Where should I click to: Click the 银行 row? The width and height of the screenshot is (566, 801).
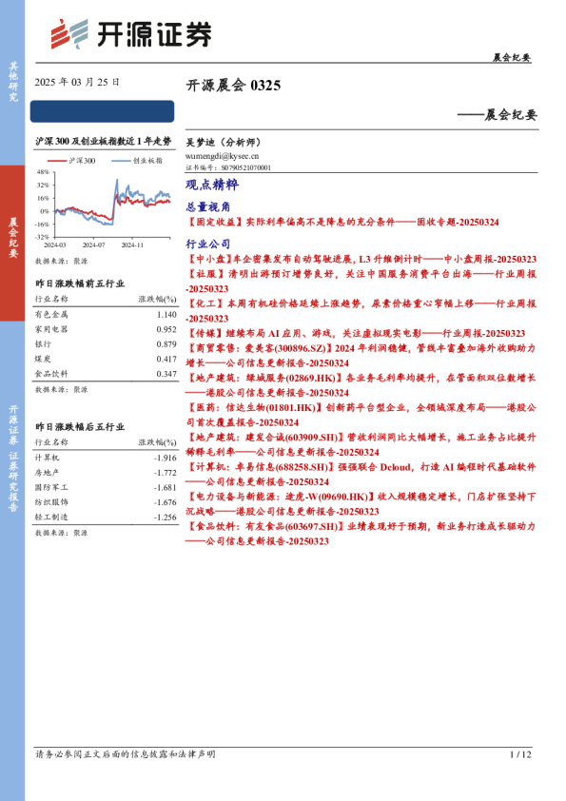pos(106,344)
